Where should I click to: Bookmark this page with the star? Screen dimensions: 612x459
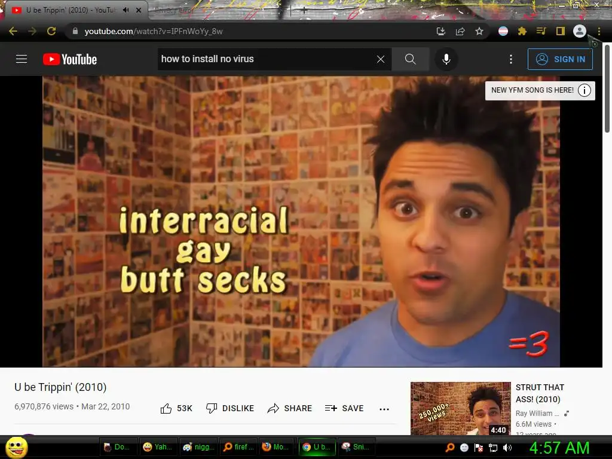pyautogui.click(x=479, y=31)
